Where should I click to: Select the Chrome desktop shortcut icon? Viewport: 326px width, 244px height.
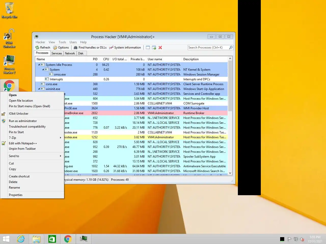[9, 86]
